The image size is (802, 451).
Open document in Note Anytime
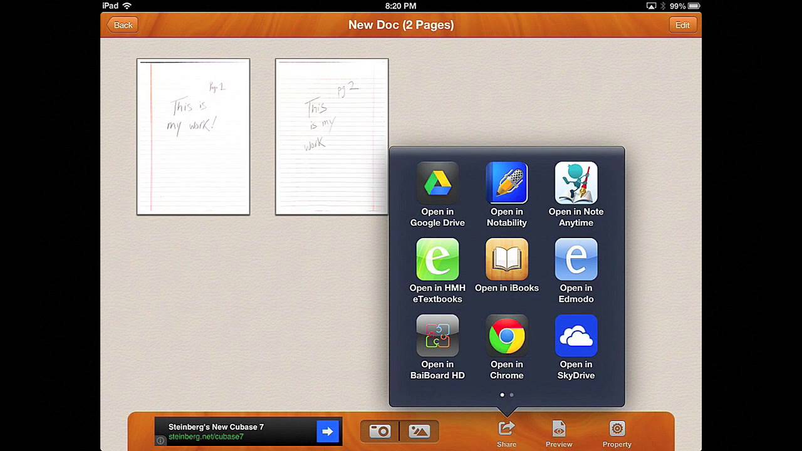coord(576,195)
